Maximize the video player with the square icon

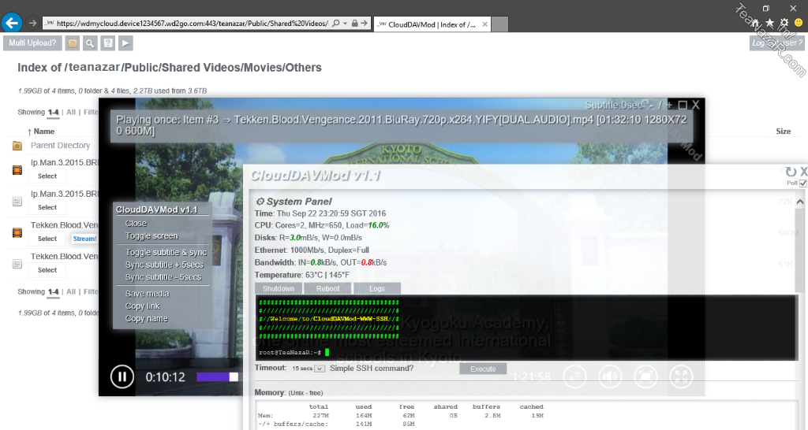(x=683, y=105)
